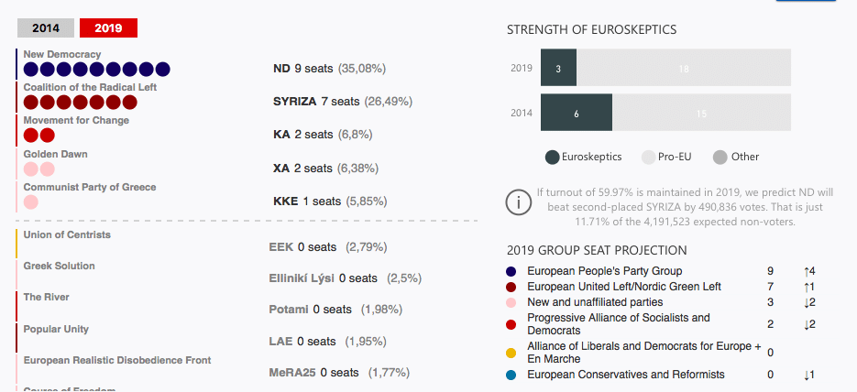The width and height of the screenshot is (857, 392).
Task: Click the European United Left group dot
Action: 511,287
